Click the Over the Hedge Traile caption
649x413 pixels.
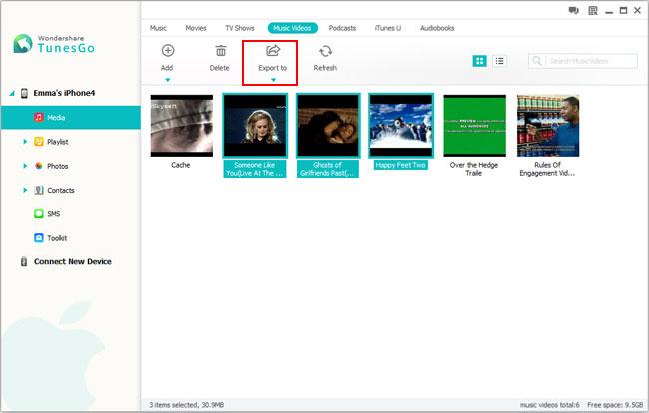pos(474,169)
